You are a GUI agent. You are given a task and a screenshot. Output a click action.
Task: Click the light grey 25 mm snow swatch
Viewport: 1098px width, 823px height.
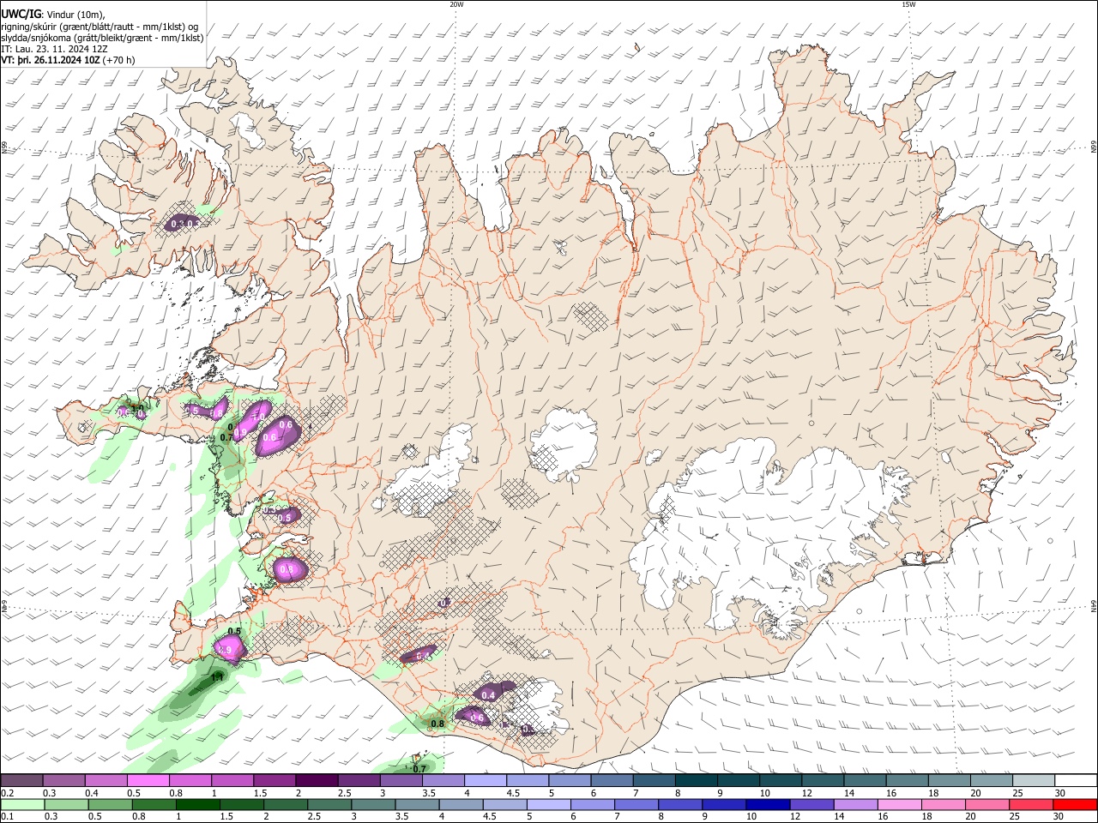point(1035,780)
